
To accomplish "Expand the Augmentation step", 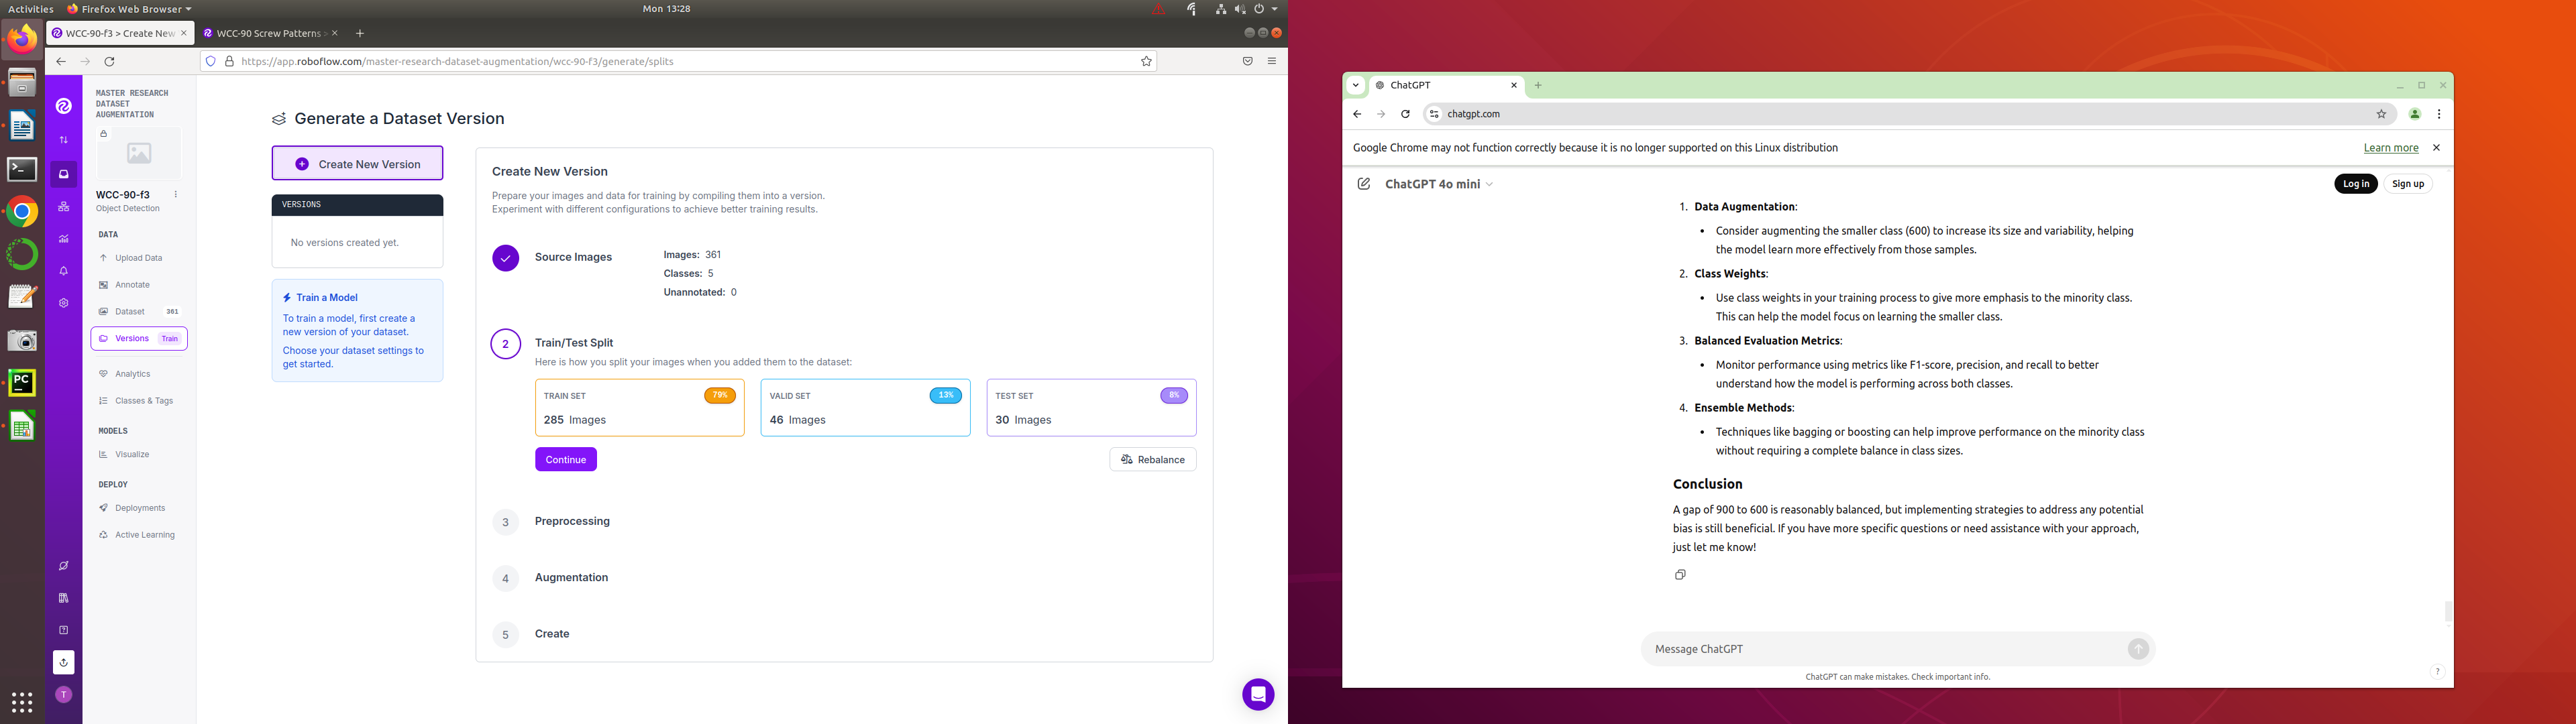I will [x=571, y=577].
